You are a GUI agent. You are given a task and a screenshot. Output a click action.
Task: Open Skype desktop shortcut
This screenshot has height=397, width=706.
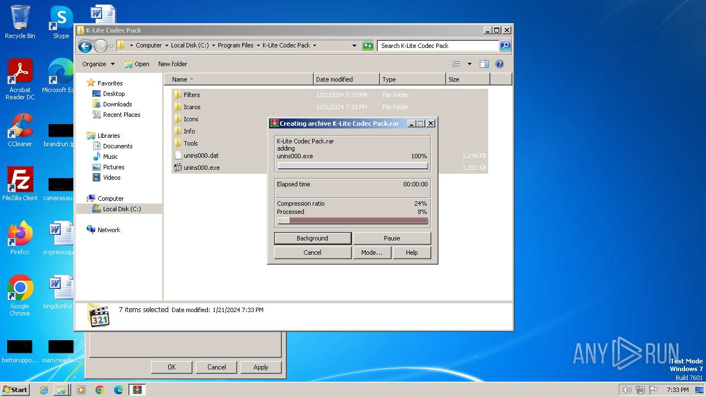click(61, 22)
